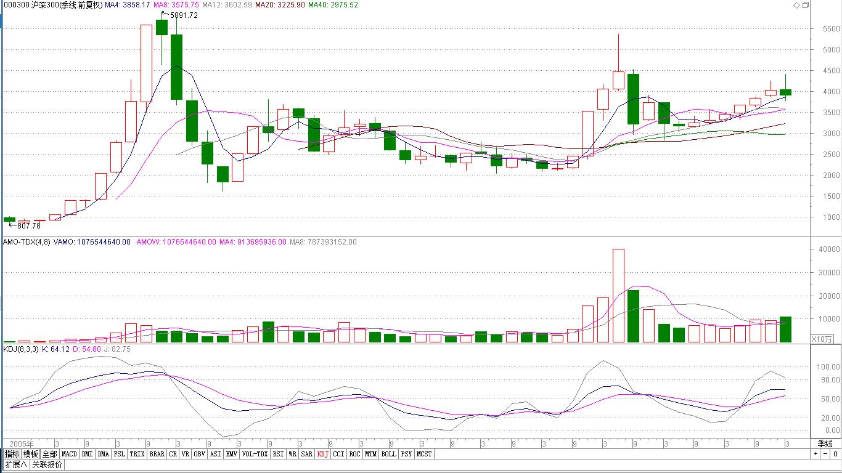Switch indicator to CR

click(173, 454)
